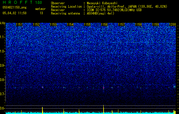Click the tallest yellow intensity spike near 1156
The height and width of the screenshot is (114, 179).
(x=104, y=109)
